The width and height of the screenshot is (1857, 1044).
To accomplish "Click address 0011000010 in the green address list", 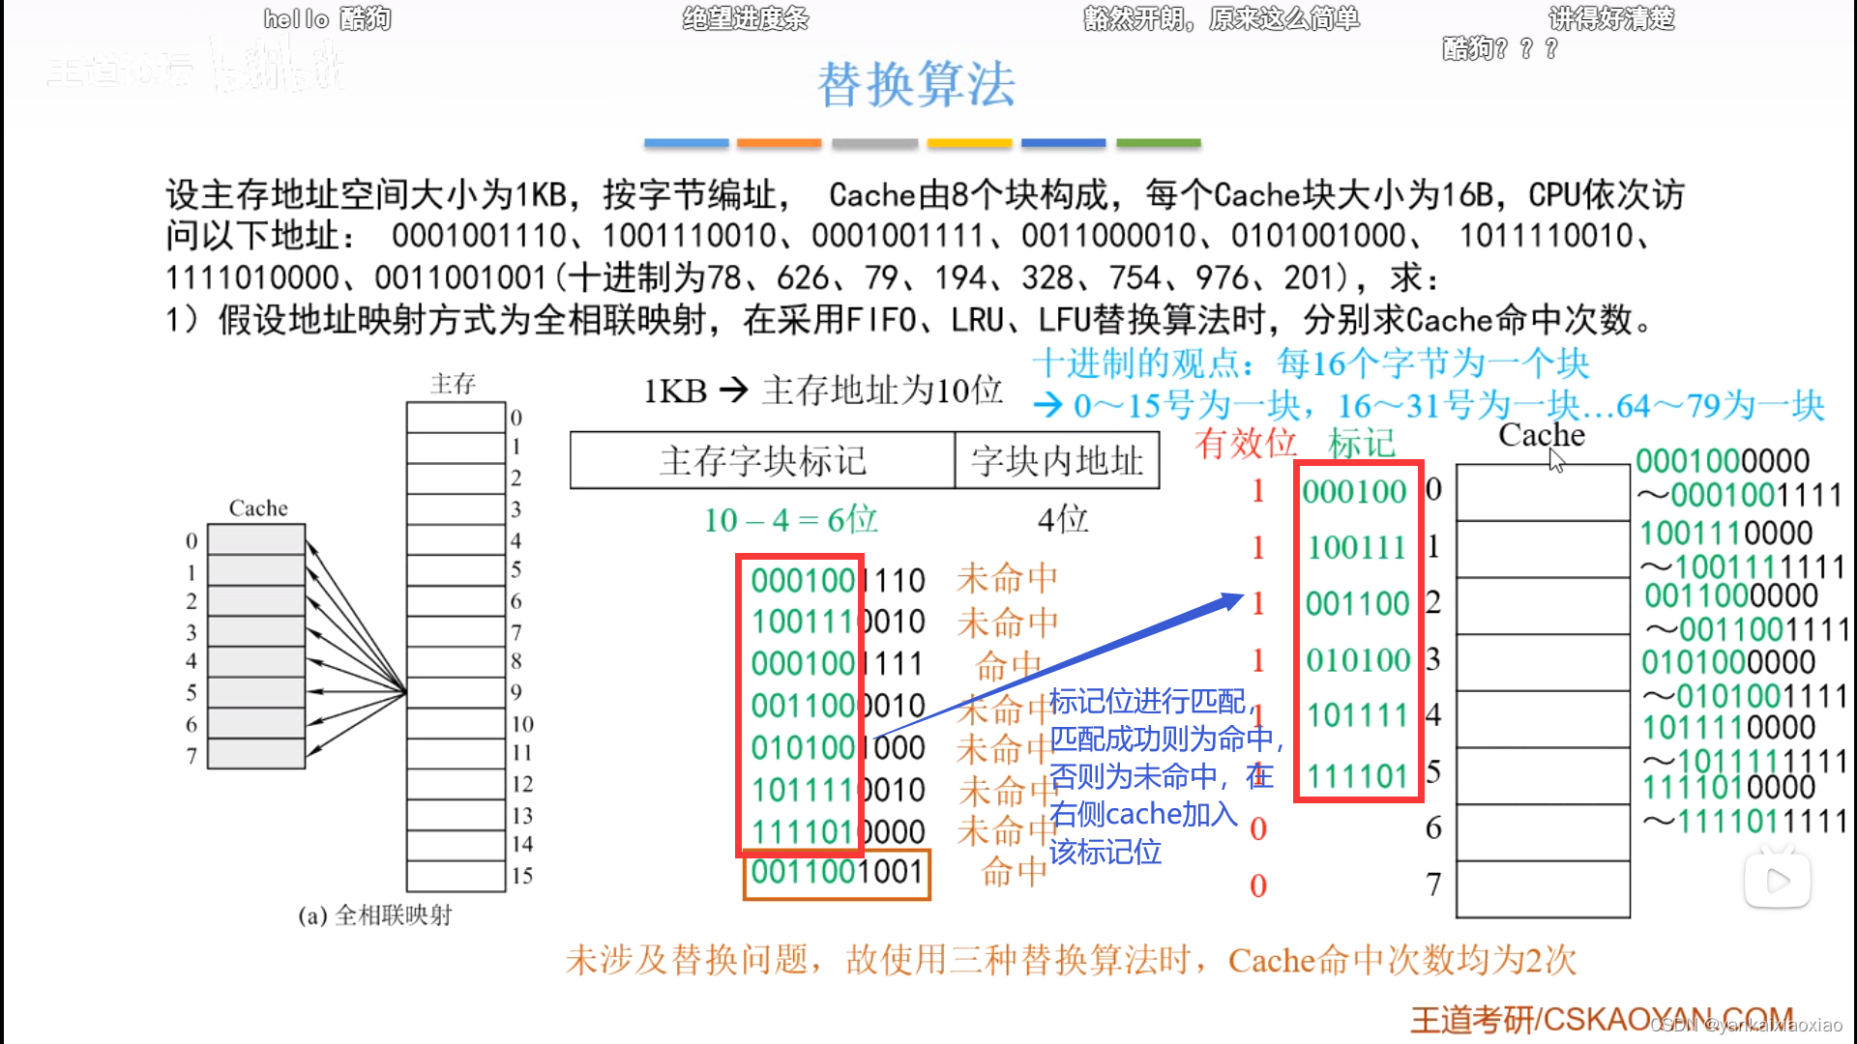I will [839, 706].
